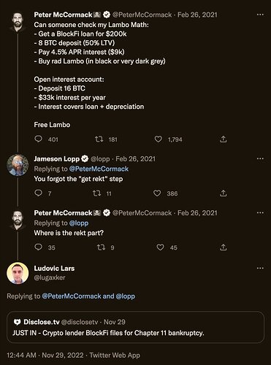Open Jameson Lopp's avatar
Image resolution: width=271 pixels, height=365 pixels.
pyautogui.click(x=18, y=165)
